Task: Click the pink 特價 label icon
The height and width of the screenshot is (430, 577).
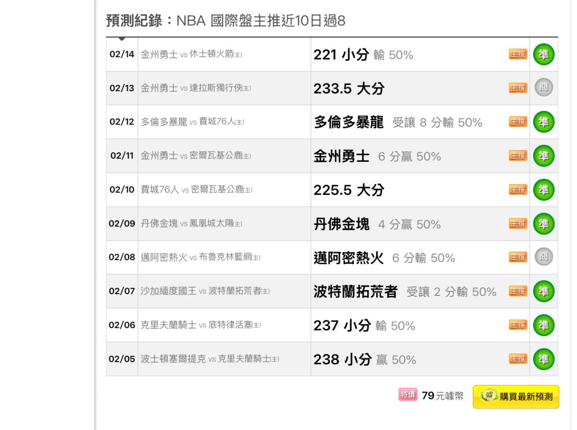Action: coord(408,395)
